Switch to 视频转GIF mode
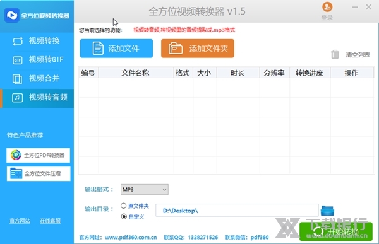The height and width of the screenshot is (244, 379). [37, 60]
